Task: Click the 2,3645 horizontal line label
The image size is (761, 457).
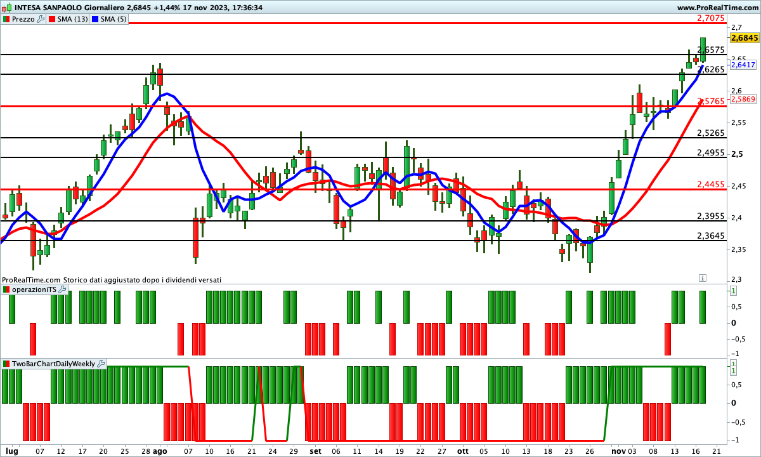Action: (x=710, y=235)
